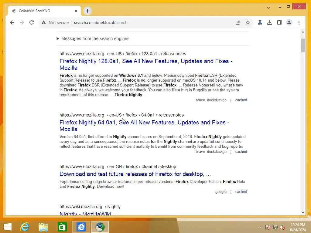Open the Nightly - MozillaWiki result
Viewport: 311px width, 233px height.
tap(85, 213)
